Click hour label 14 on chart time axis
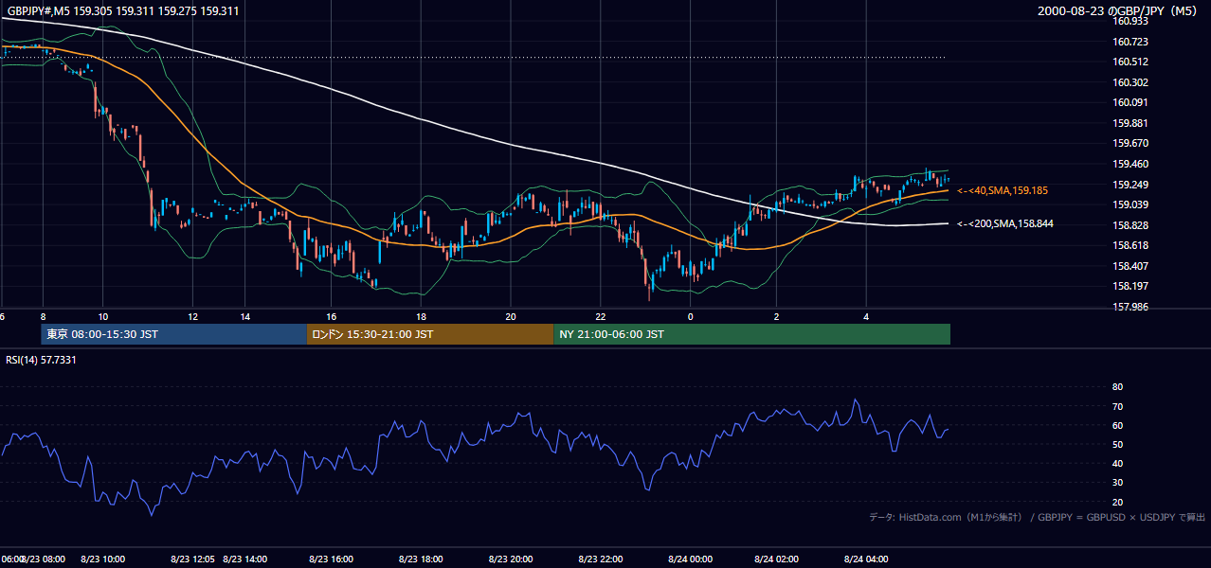The width and height of the screenshot is (1211, 568). [245, 316]
